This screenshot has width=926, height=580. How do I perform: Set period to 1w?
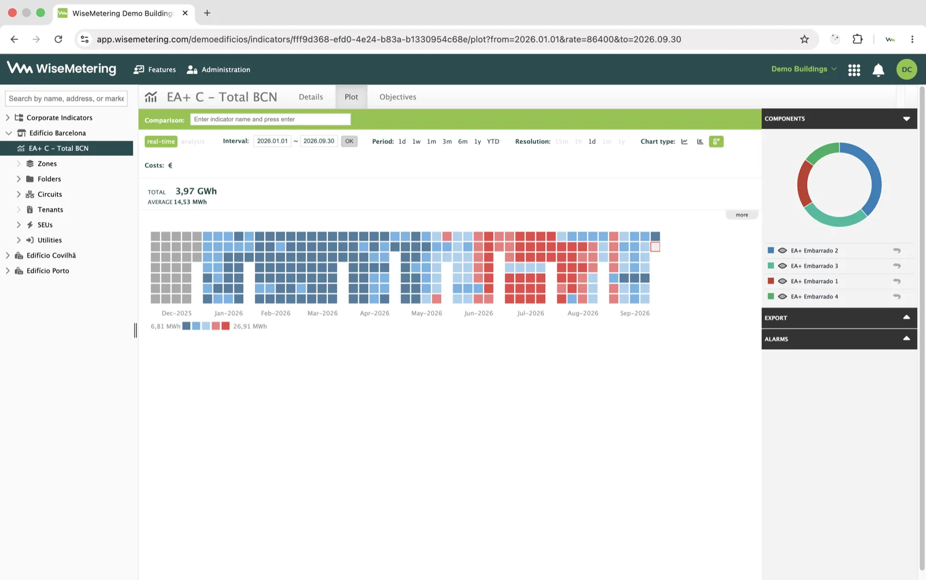click(416, 142)
